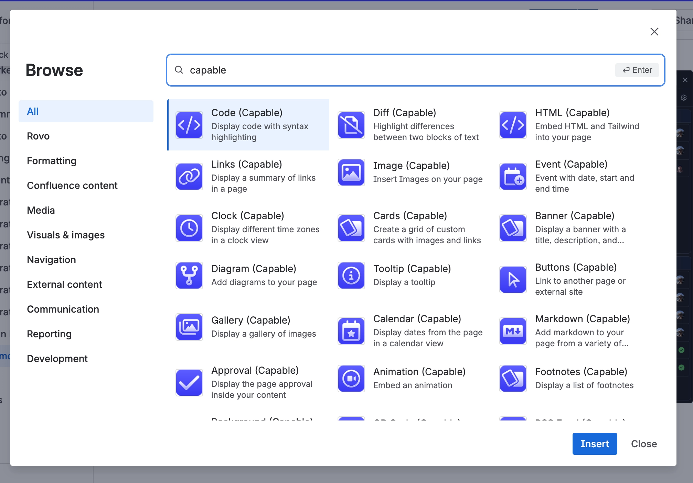Select the Calendar view macro icon
The image size is (693, 483).
click(351, 331)
